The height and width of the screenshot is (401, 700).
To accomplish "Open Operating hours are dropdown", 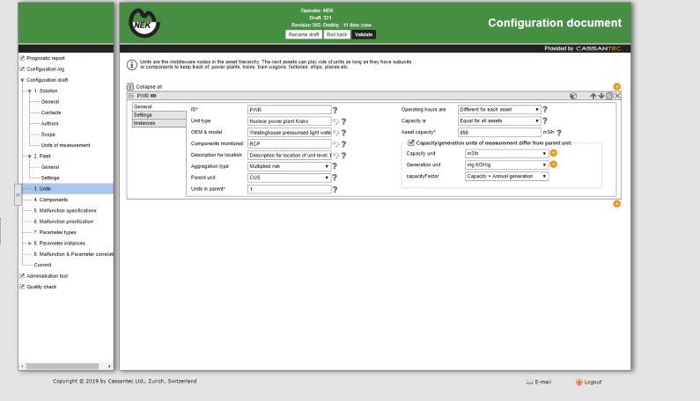I will pyautogui.click(x=499, y=109).
